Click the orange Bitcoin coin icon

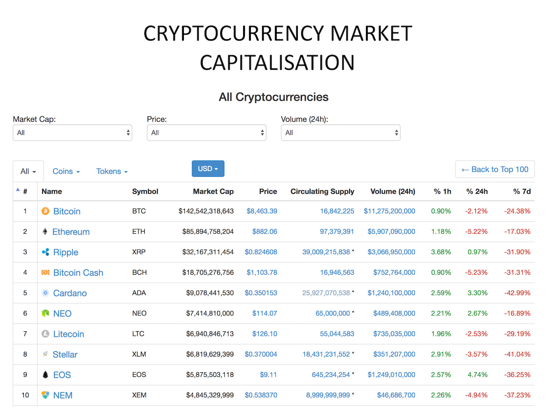click(46, 211)
